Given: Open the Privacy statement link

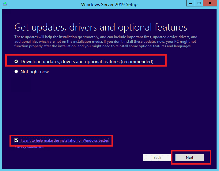Looking at the screenshot, I should (29, 147).
